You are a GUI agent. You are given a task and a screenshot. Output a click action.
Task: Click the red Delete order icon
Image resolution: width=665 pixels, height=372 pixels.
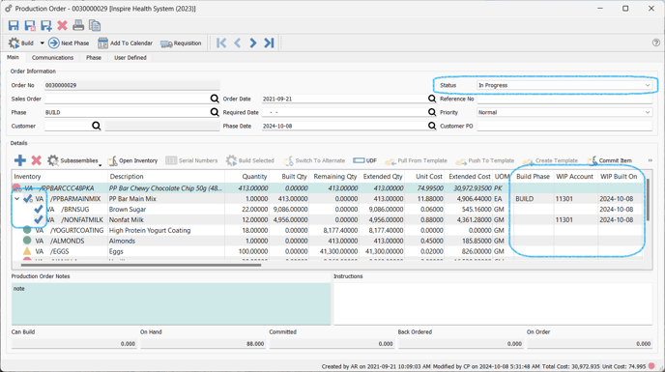62,26
